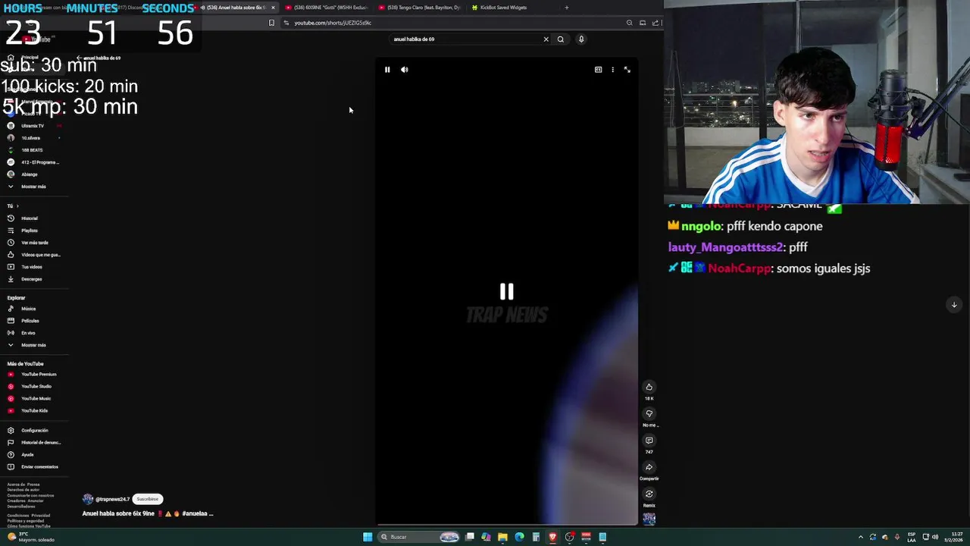Expand the Tú section chevron
This screenshot has height=546, width=970.
point(17,206)
